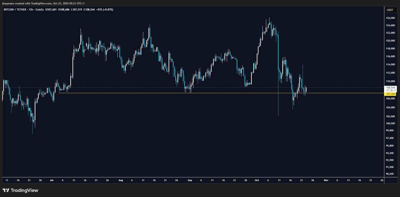Select the CoinEx exchange name in legend

pyautogui.click(x=39, y=10)
